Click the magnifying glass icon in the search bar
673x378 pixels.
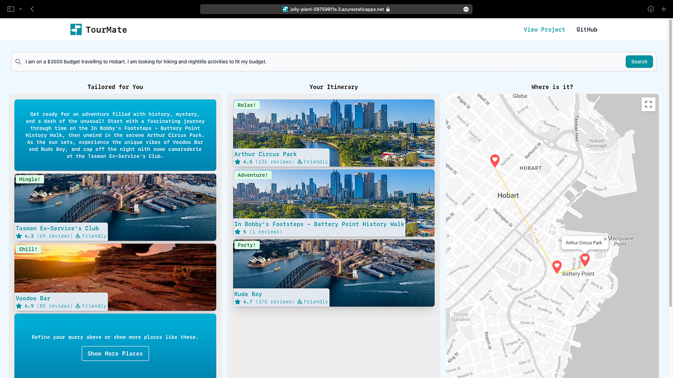18,61
